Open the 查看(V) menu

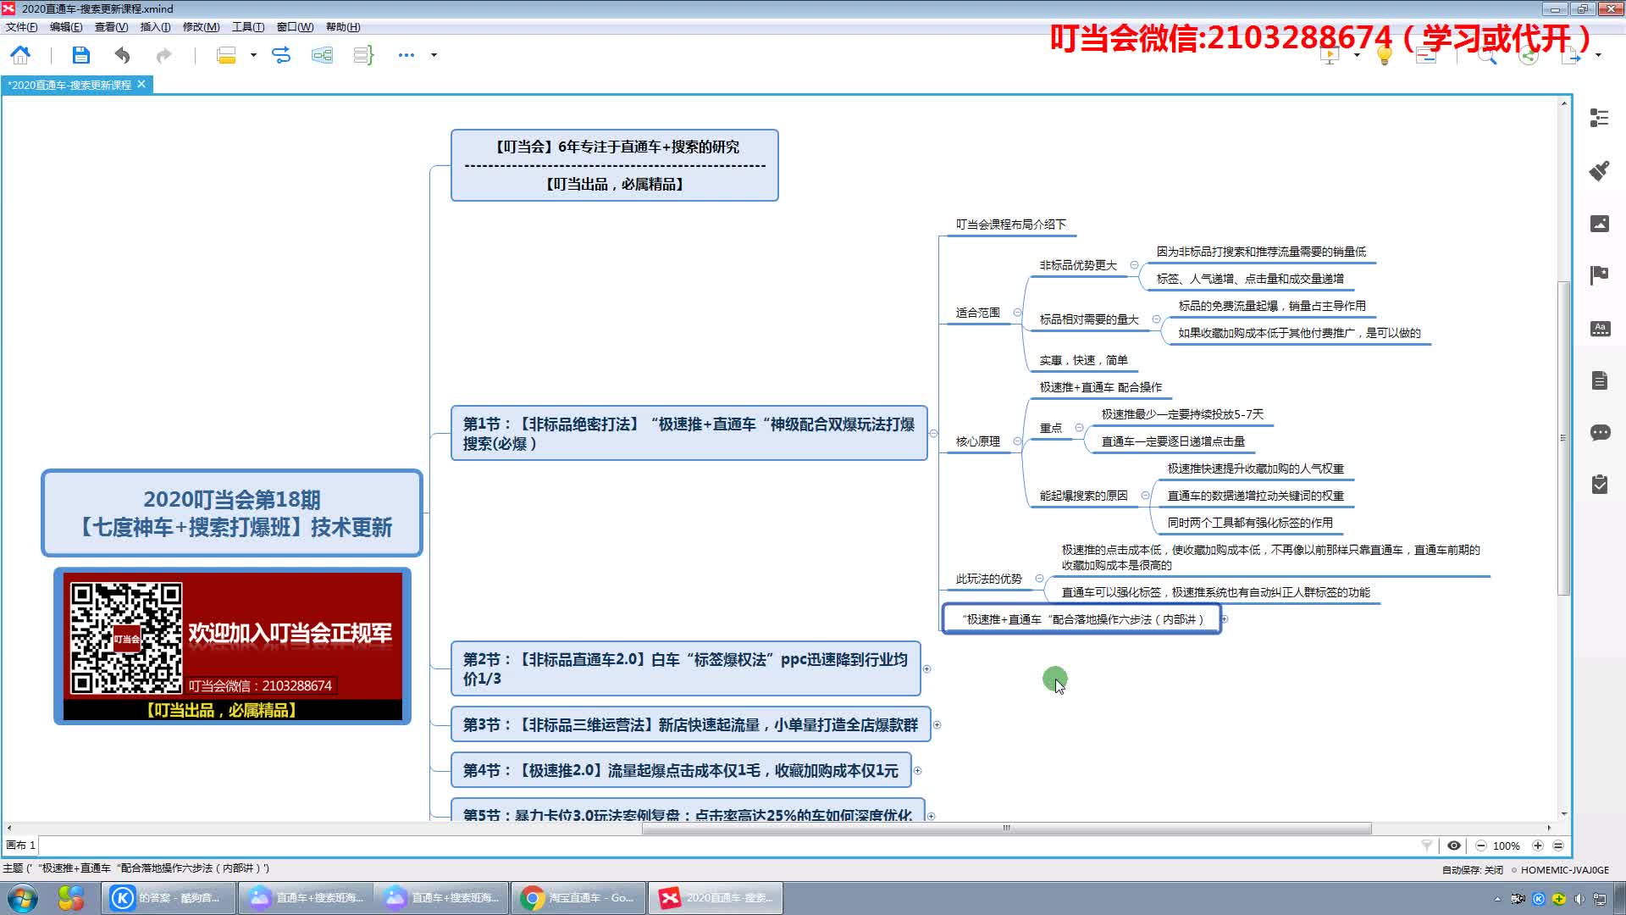(111, 27)
